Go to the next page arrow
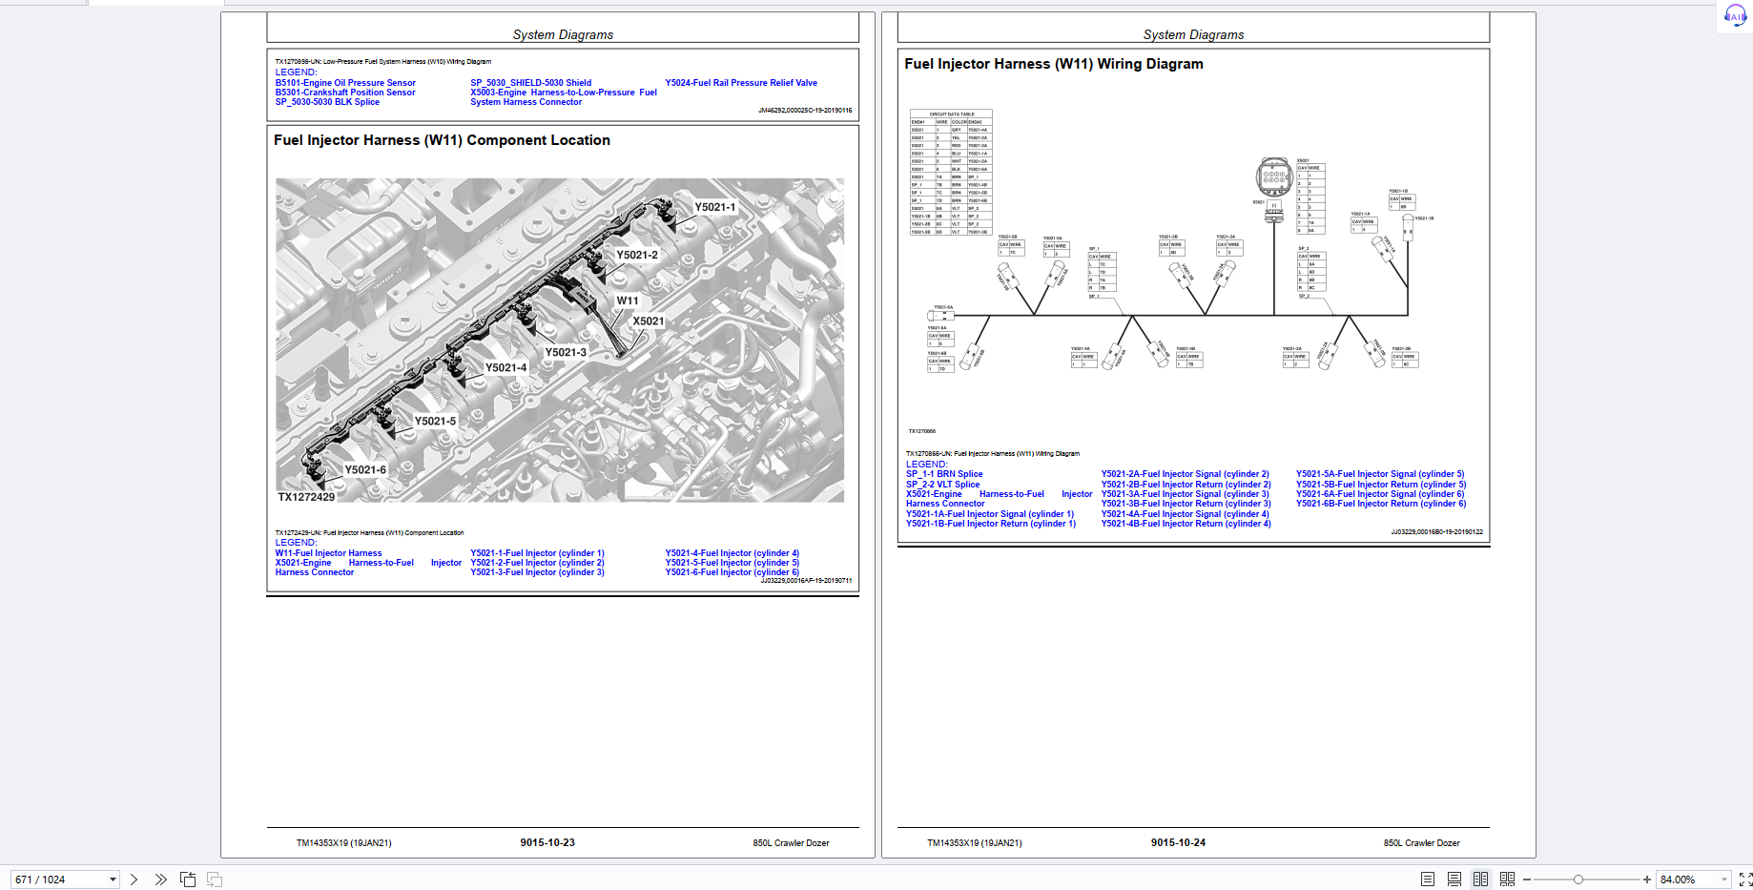The image size is (1753, 890). [134, 880]
